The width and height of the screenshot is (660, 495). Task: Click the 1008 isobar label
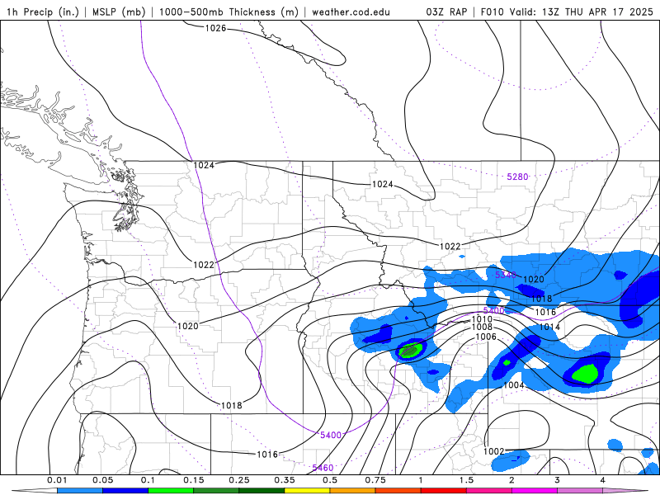pos(482,327)
